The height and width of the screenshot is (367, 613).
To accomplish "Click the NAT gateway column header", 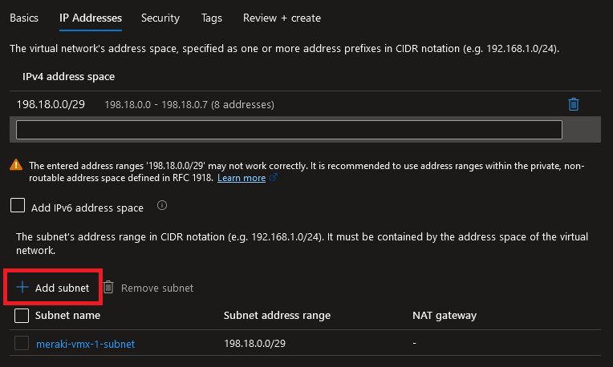I will point(444,316).
